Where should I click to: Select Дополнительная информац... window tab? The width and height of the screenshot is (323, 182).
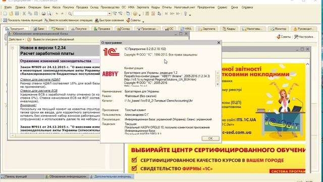click(x=112, y=176)
